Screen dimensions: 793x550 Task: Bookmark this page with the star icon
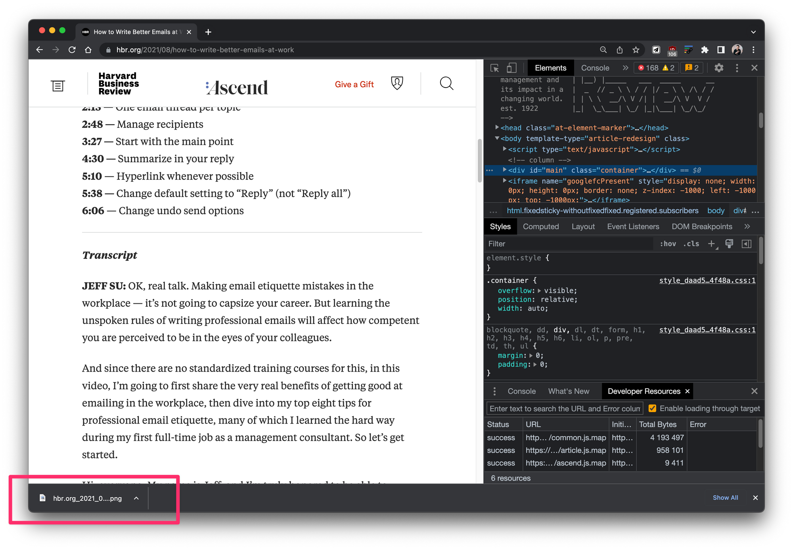coord(636,50)
